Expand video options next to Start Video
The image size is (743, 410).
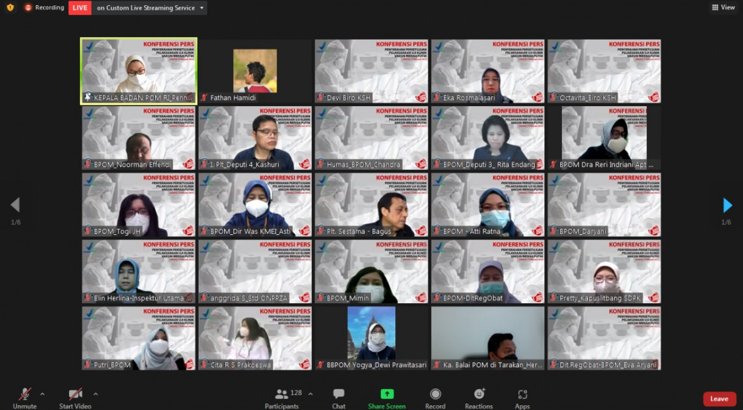(x=96, y=394)
